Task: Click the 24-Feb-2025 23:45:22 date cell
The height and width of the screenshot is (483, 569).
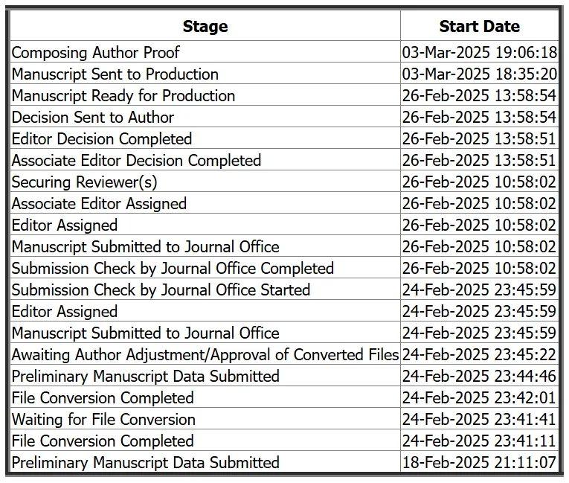Action: [x=479, y=354]
